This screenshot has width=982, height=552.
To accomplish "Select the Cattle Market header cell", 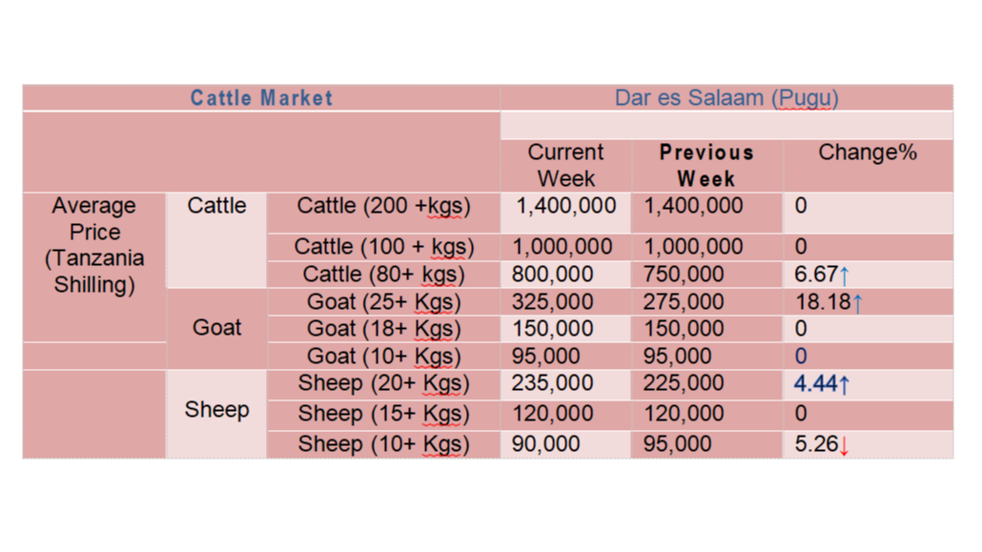I will pyautogui.click(x=261, y=98).
